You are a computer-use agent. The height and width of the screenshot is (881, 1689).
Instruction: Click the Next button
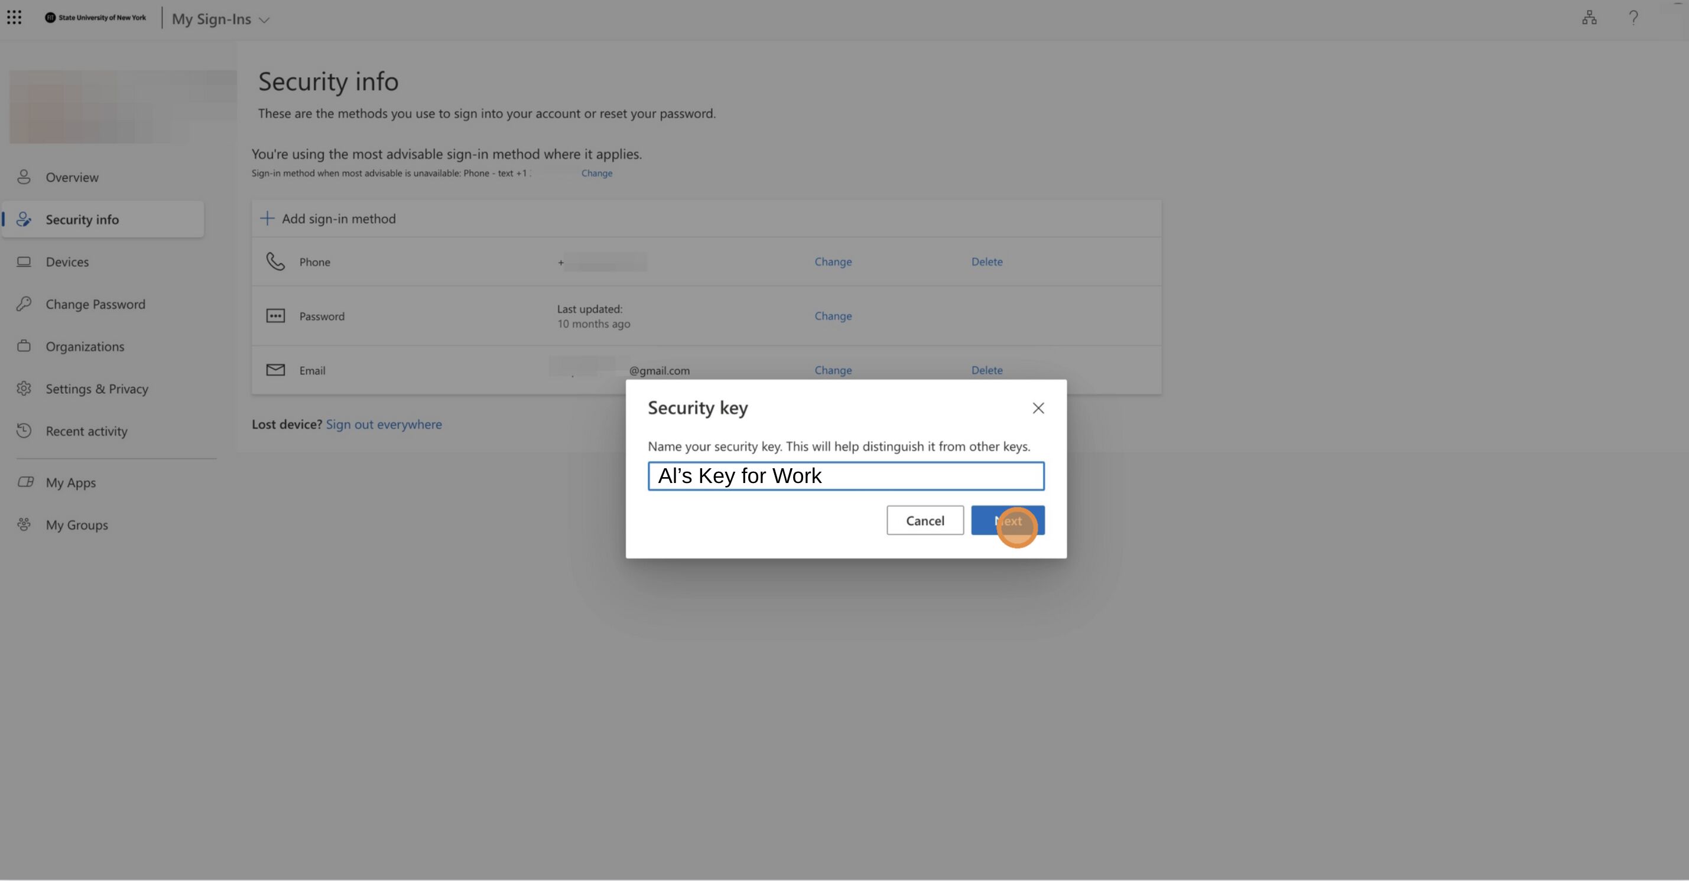(x=1007, y=521)
